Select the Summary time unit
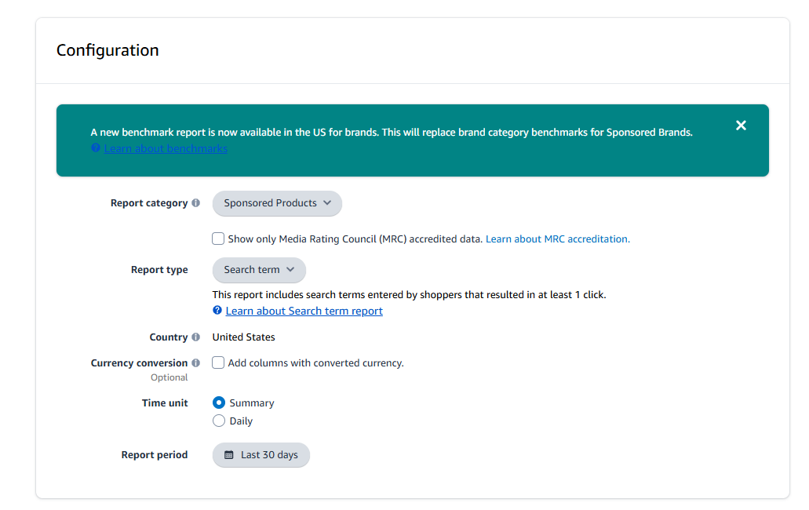This screenshot has width=809, height=510. click(x=219, y=403)
